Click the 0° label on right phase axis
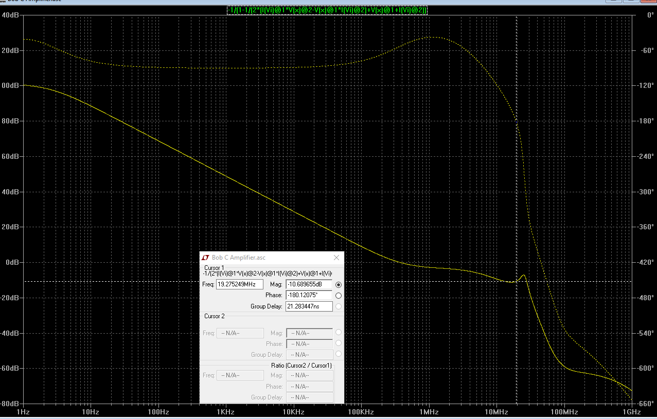This screenshot has height=419, width=657. pos(650,15)
